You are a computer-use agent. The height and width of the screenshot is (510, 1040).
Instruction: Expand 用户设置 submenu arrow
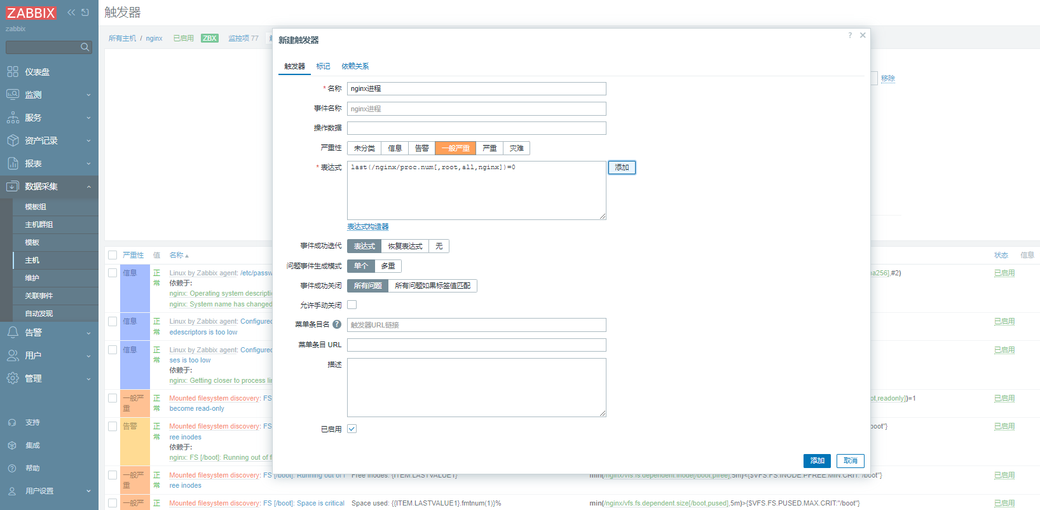88,491
